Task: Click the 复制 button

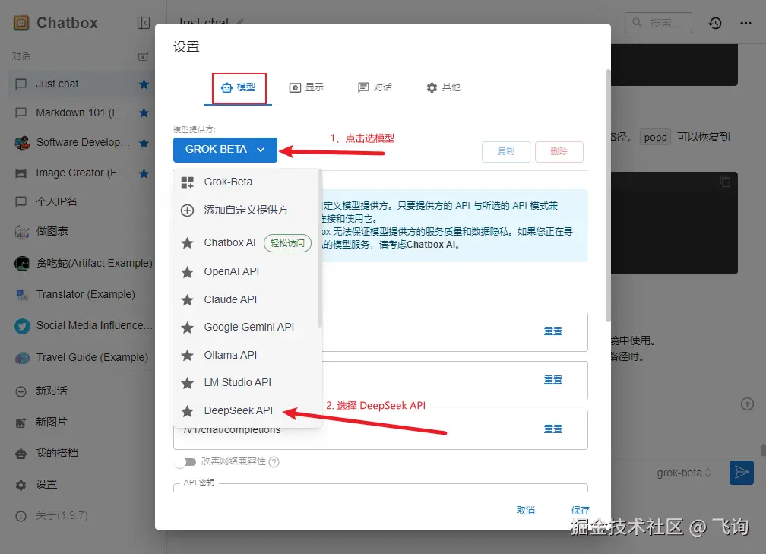Action: (x=505, y=151)
